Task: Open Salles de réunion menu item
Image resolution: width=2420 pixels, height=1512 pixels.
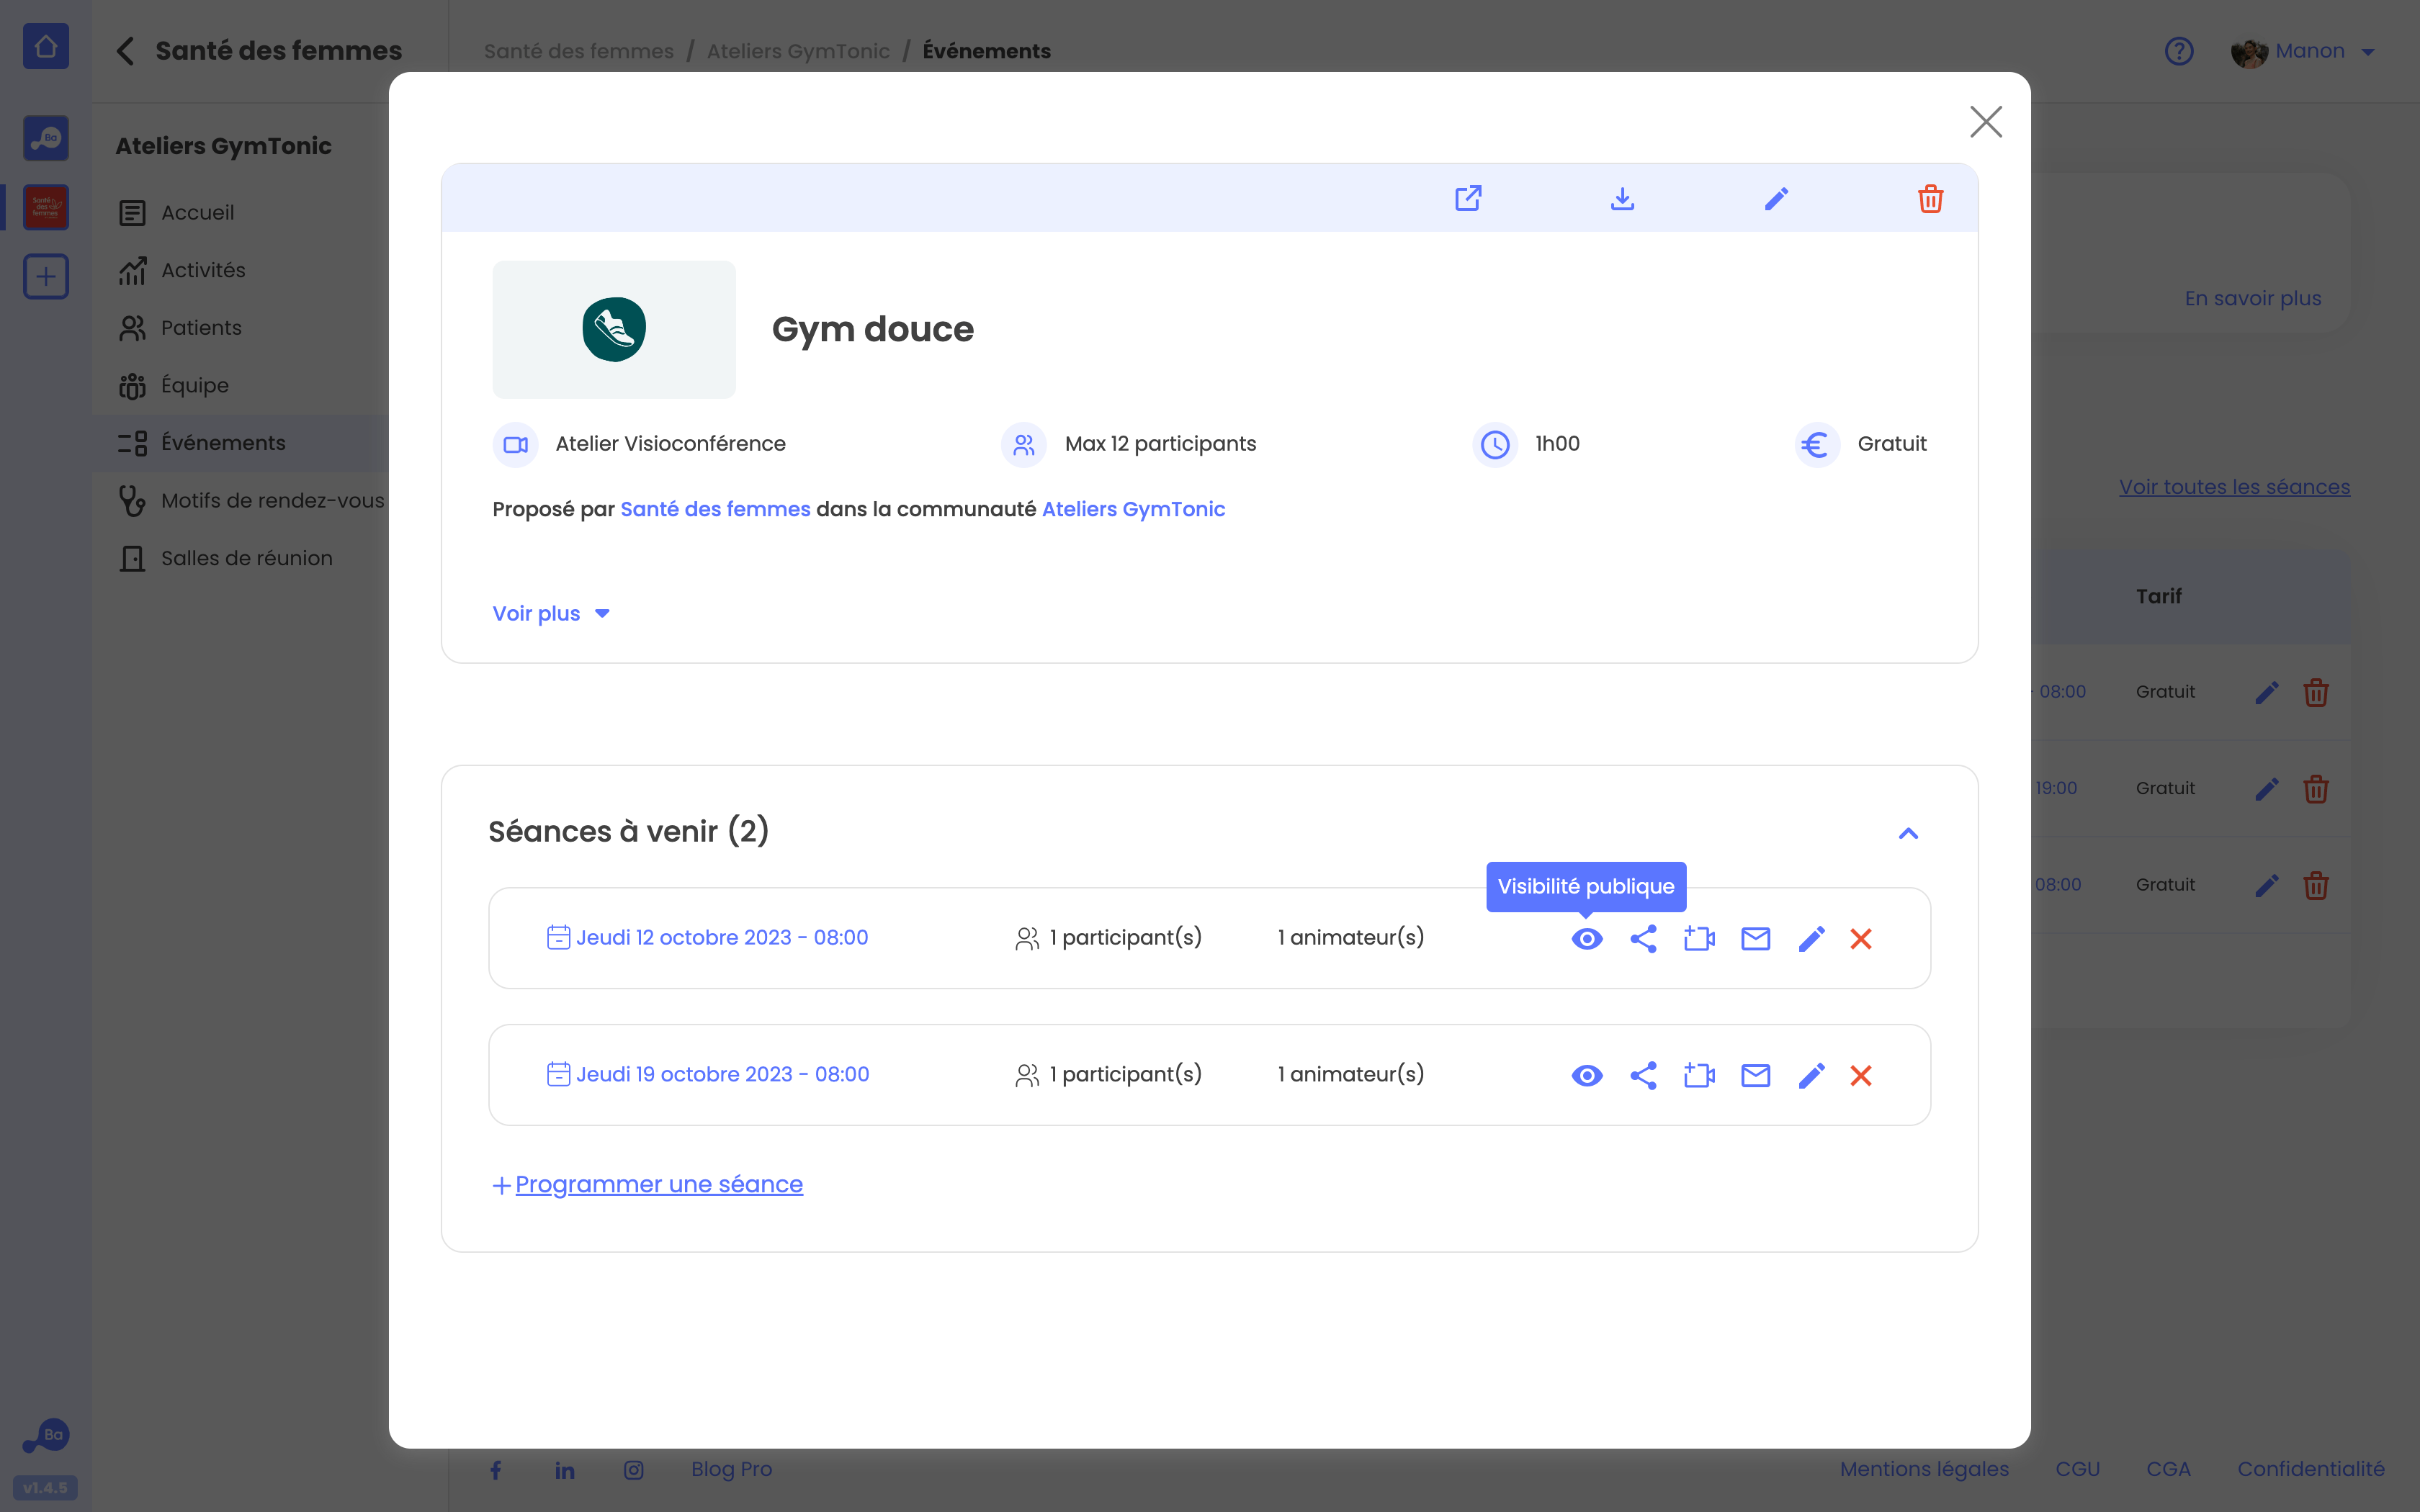Action: point(240,558)
